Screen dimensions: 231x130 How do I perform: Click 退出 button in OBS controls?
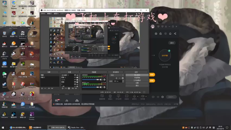tap(137, 86)
